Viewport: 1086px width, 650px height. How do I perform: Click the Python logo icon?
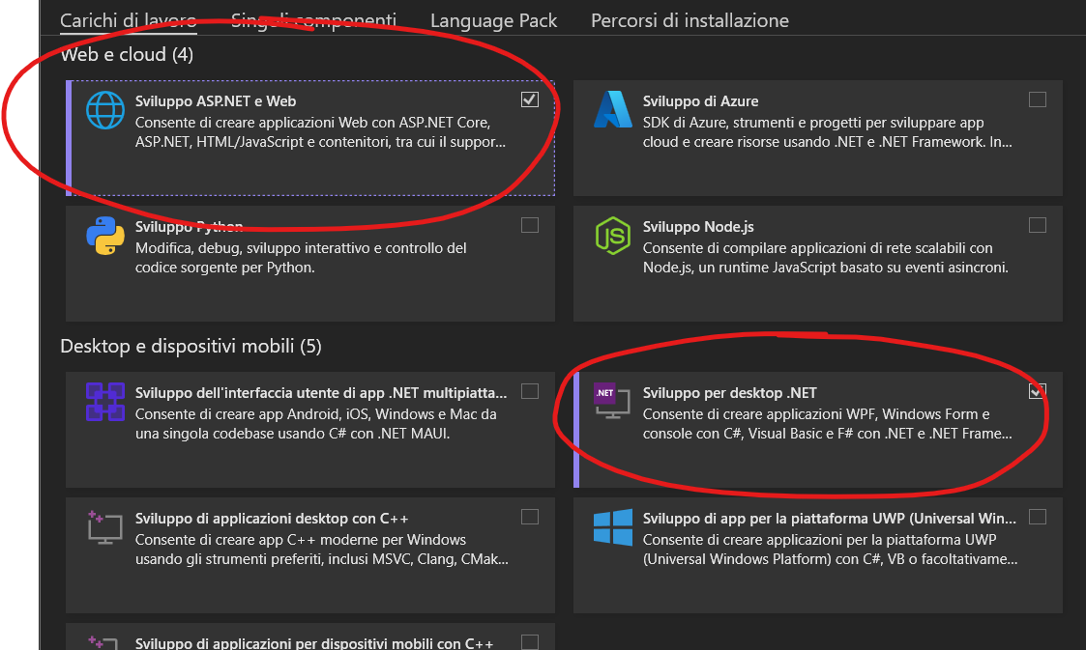tap(105, 237)
